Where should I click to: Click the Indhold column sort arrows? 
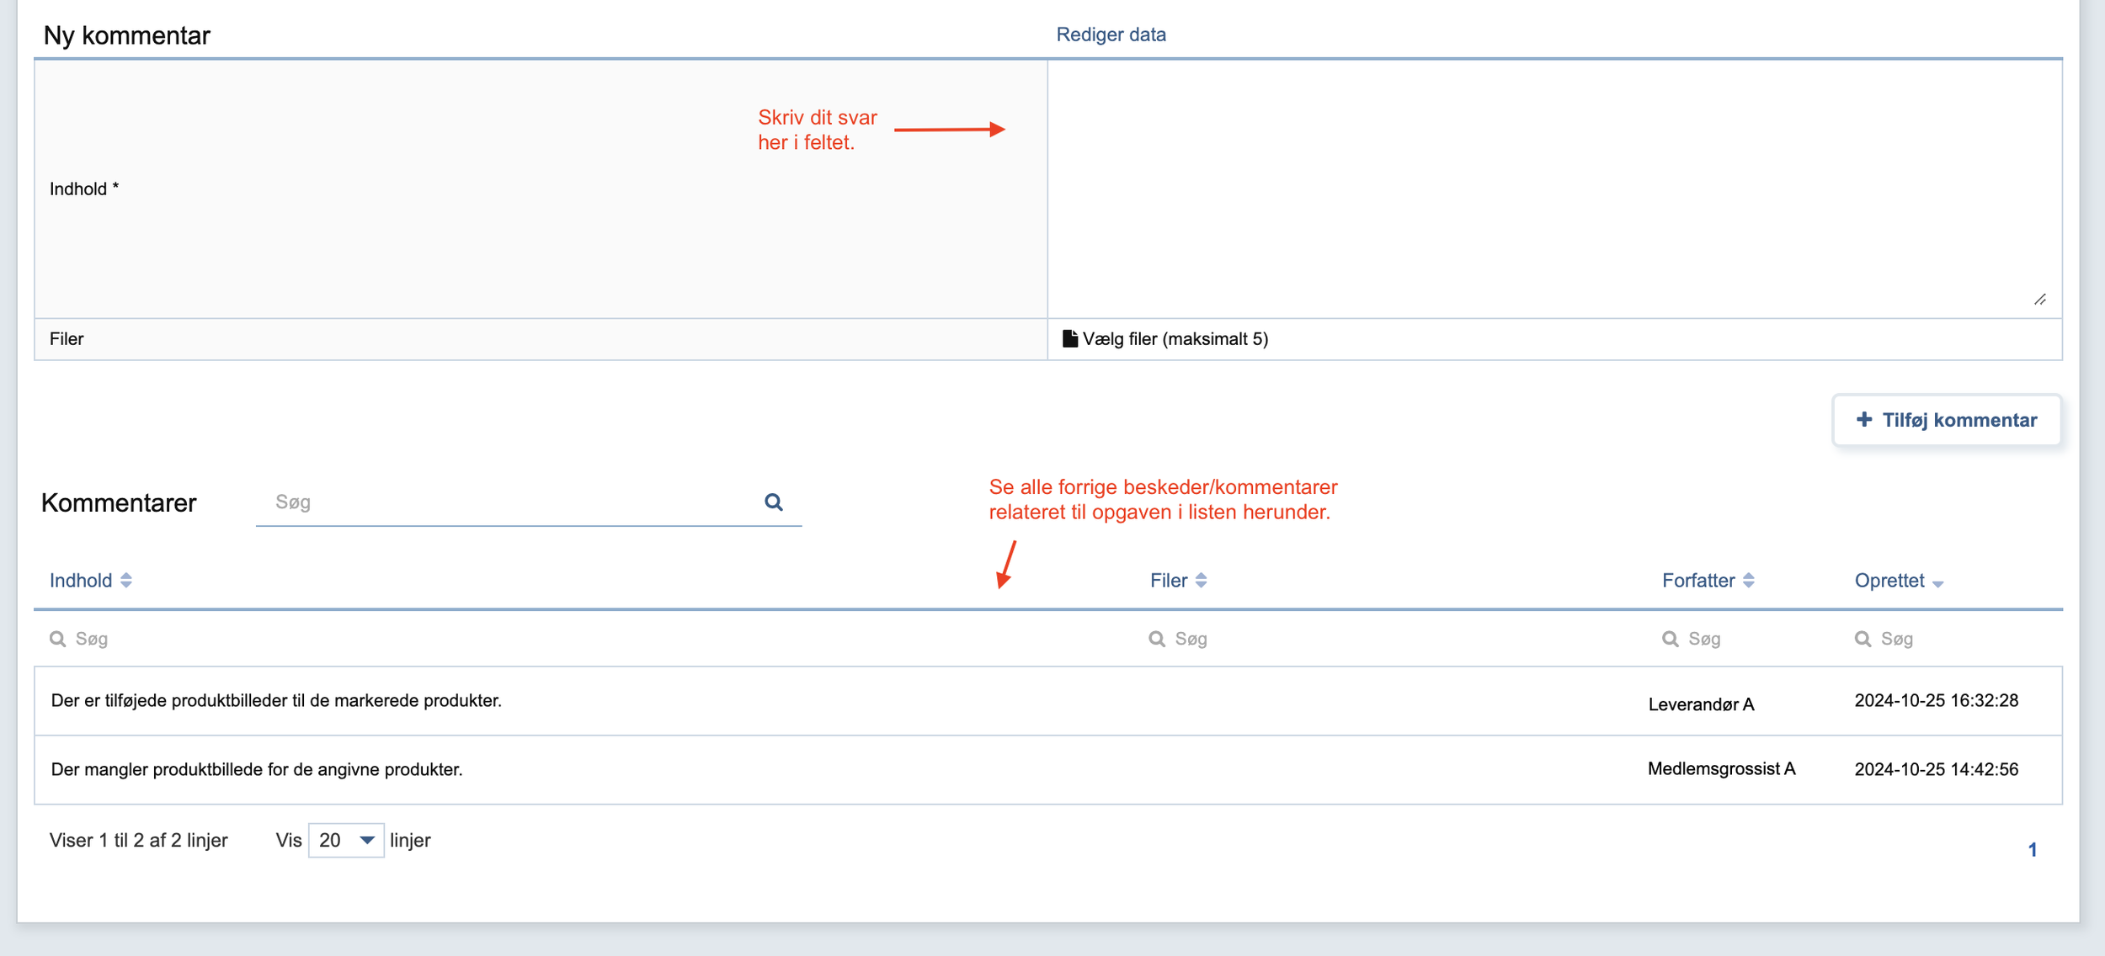(x=126, y=581)
